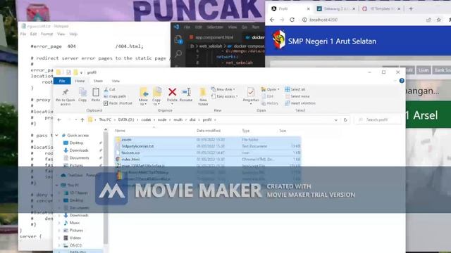This screenshot has width=451, height=253.
Task: Click 'This PC' in the address path
Action: (x=105, y=119)
